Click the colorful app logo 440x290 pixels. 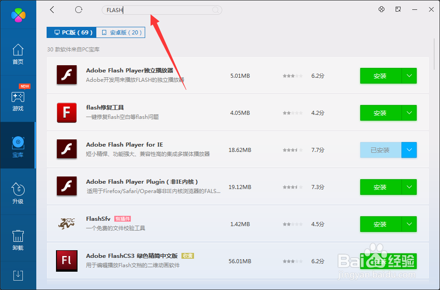pyautogui.click(x=18, y=15)
